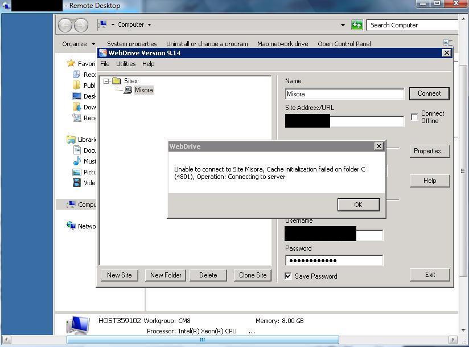Delete the selected site
The image size is (469, 347).
click(x=208, y=275)
